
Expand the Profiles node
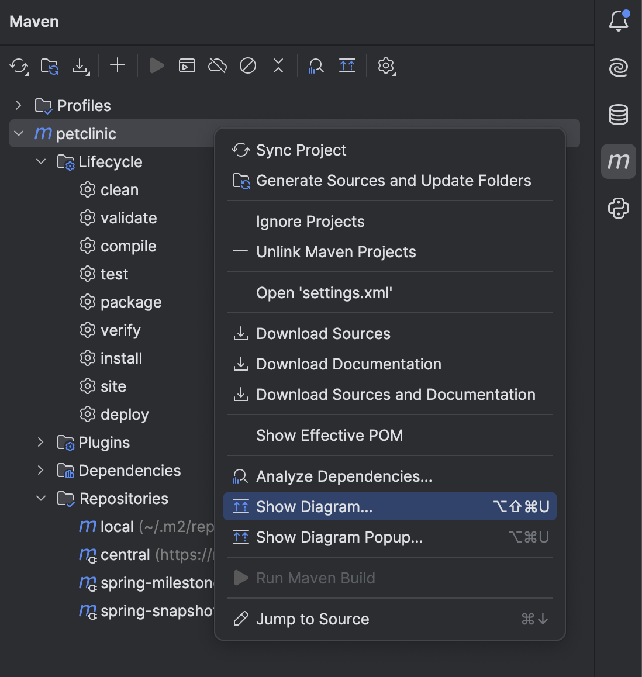(18, 105)
